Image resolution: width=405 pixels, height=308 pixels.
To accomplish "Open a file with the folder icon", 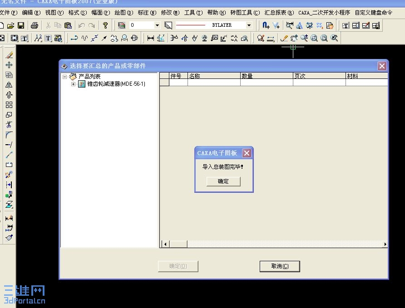I will (10, 25).
